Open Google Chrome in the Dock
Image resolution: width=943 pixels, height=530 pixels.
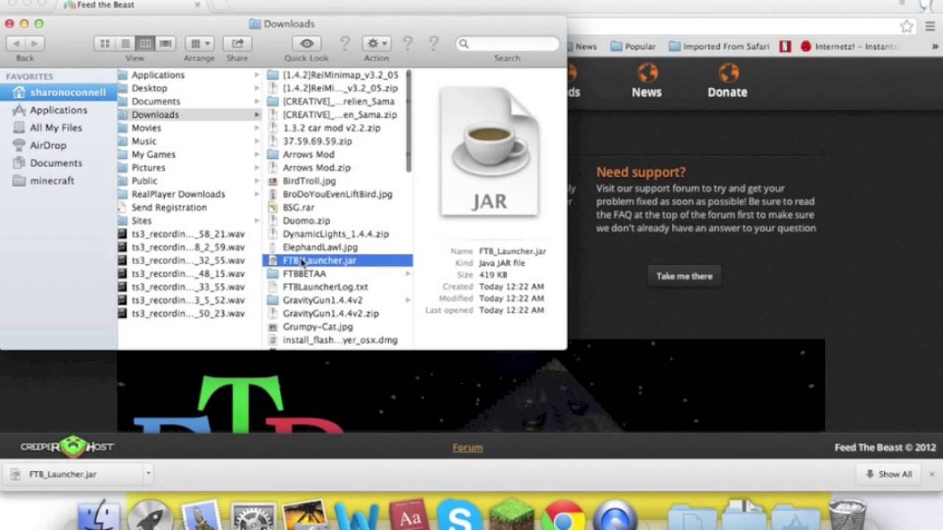[x=564, y=516]
